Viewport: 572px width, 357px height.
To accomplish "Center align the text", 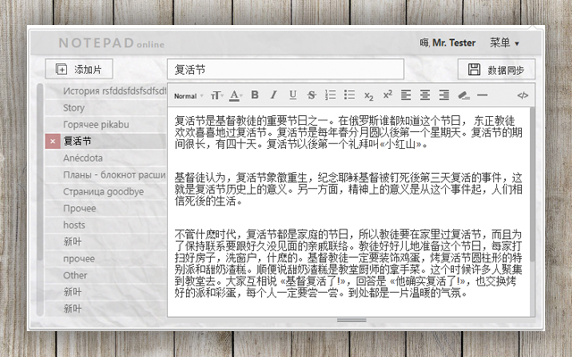I will tap(425, 95).
